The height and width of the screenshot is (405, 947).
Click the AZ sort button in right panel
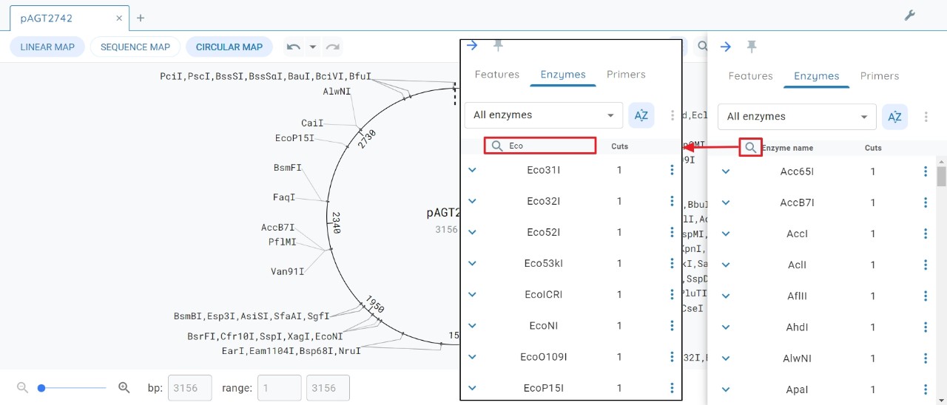pyautogui.click(x=894, y=117)
